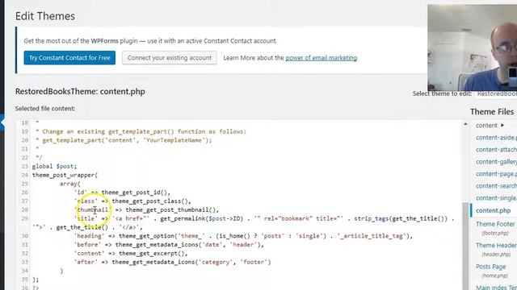Open content-page file in Theme Files
Screen dimensions: 517x290
(x=496, y=174)
